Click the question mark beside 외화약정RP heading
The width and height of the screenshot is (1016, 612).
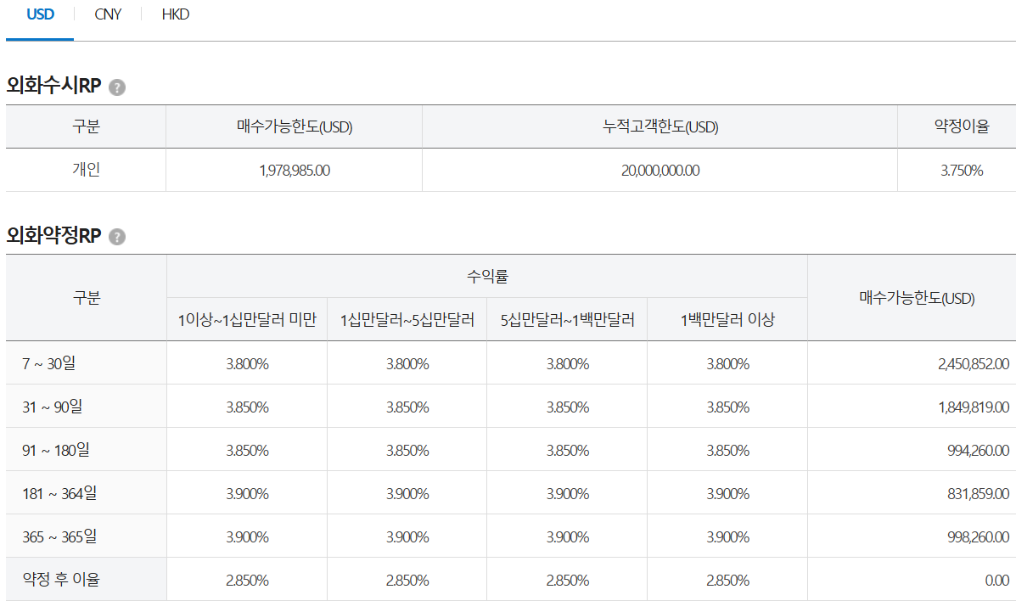118,236
